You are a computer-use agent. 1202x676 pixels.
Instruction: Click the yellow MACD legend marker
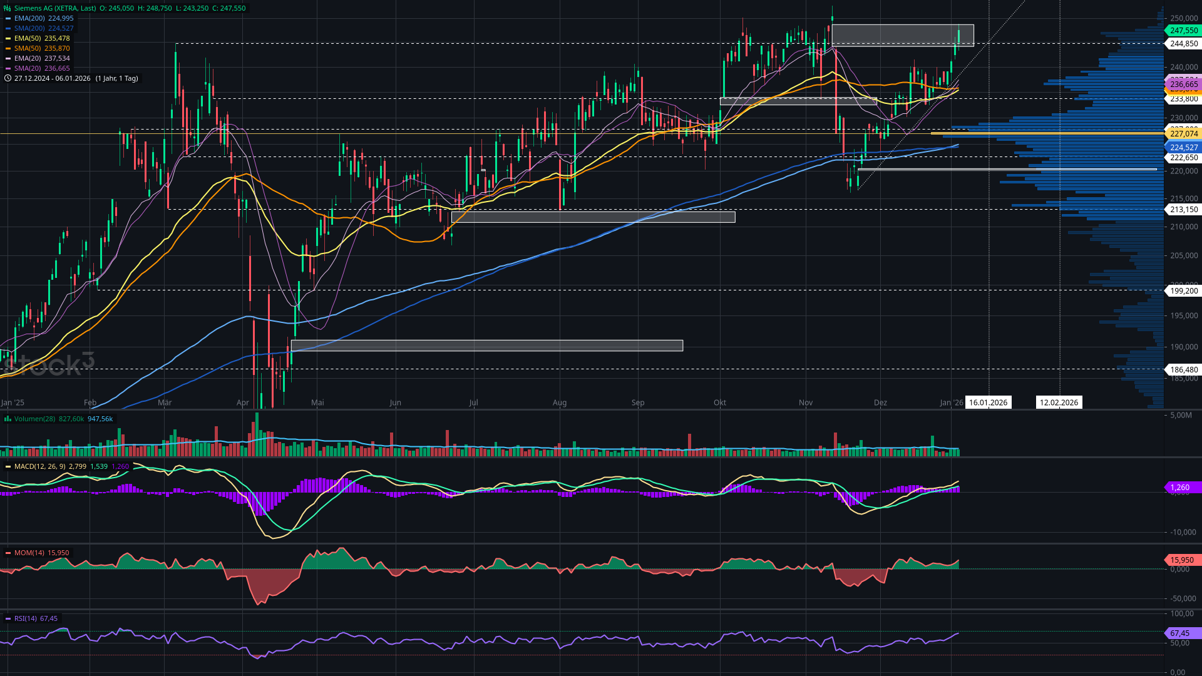point(8,466)
